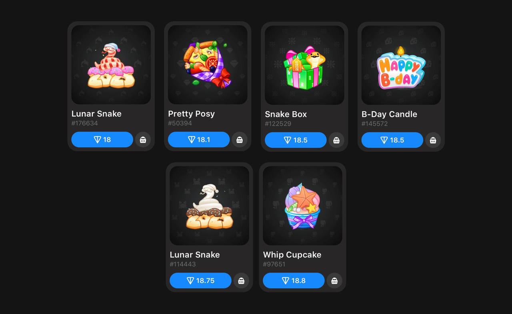This screenshot has width=512, height=314.
Task: Buy Whip Cupcake for 18.8 TON
Action: (294, 280)
